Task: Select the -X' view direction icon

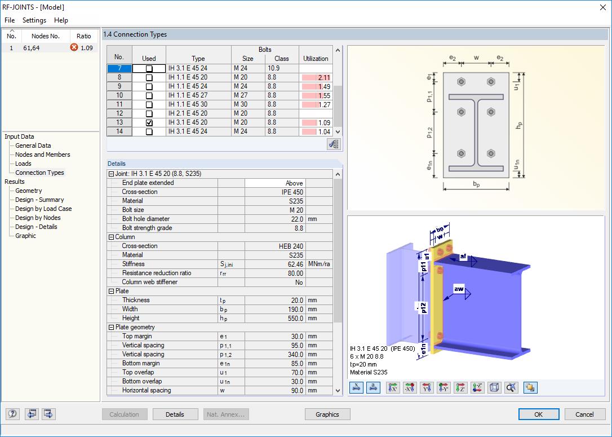Action: 409,387
